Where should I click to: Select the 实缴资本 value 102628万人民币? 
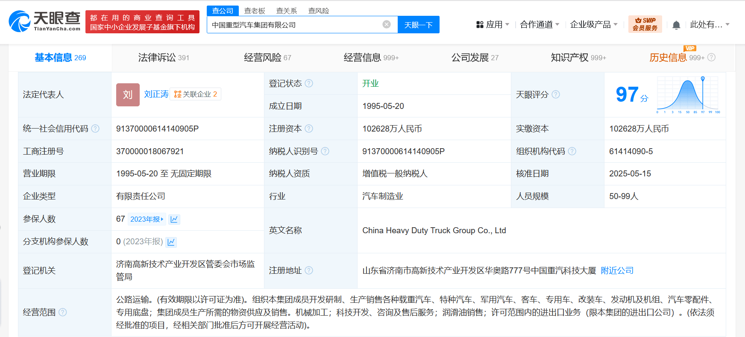tap(639, 129)
